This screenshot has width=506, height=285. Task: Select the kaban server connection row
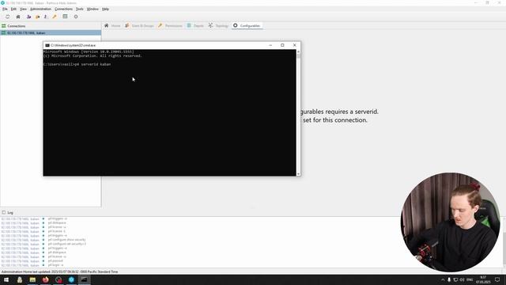[x=51, y=33]
